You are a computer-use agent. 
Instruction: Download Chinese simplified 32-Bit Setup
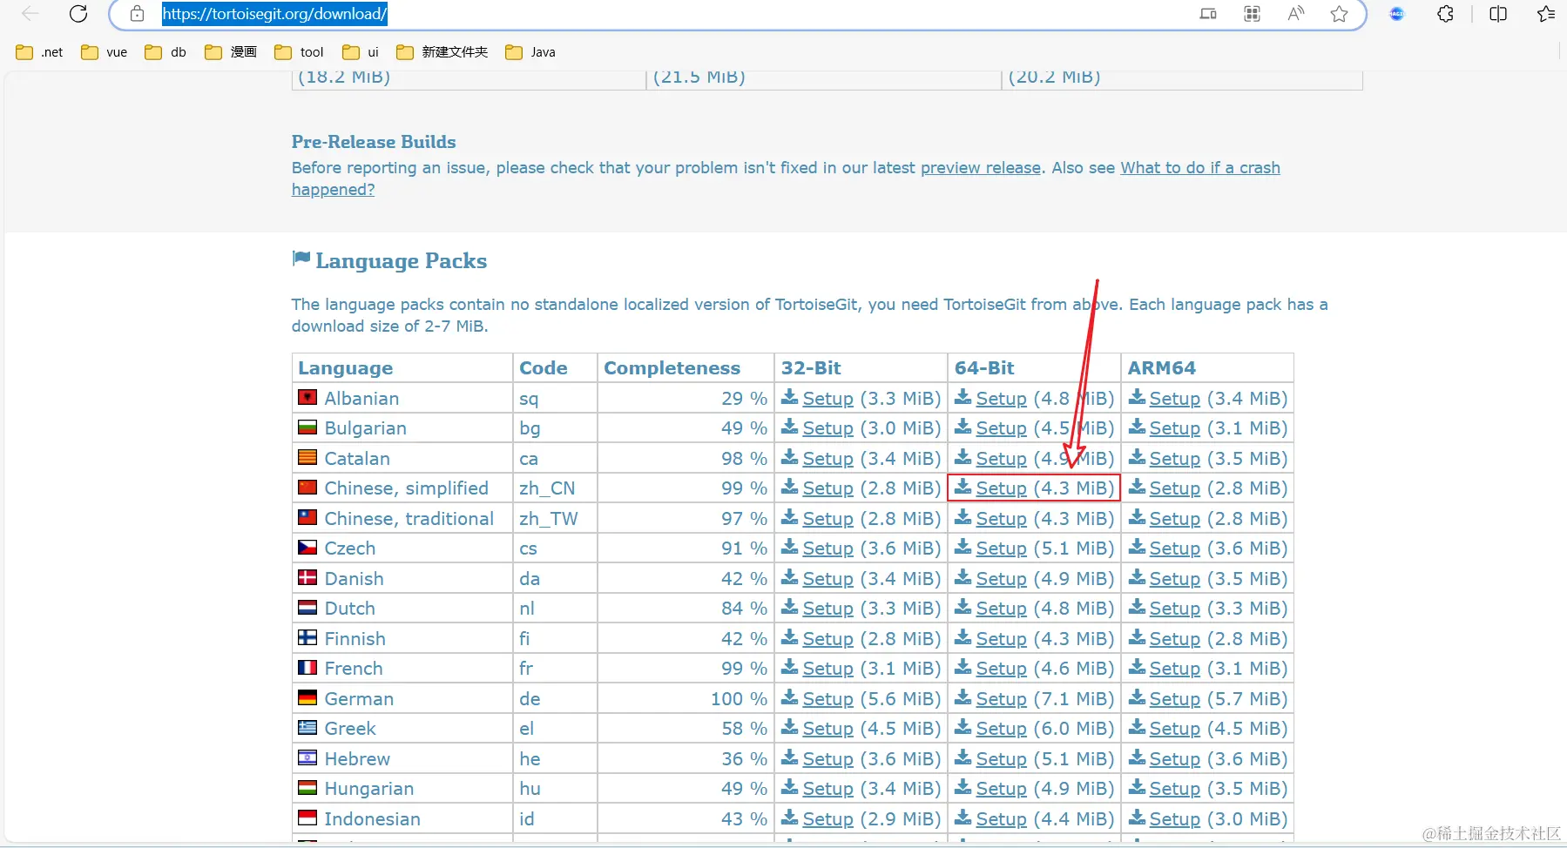pyautogui.click(x=828, y=488)
